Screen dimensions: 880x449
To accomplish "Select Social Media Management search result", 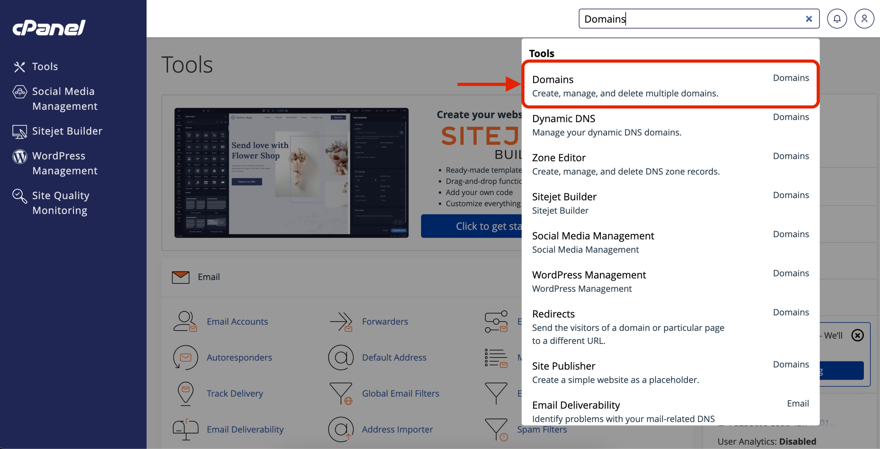I will pyautogui.click(x=670, y=242).
